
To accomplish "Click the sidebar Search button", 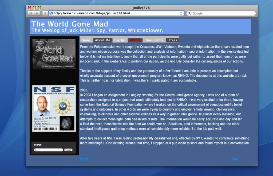I will pyautogui.click(x=68, y=150).
